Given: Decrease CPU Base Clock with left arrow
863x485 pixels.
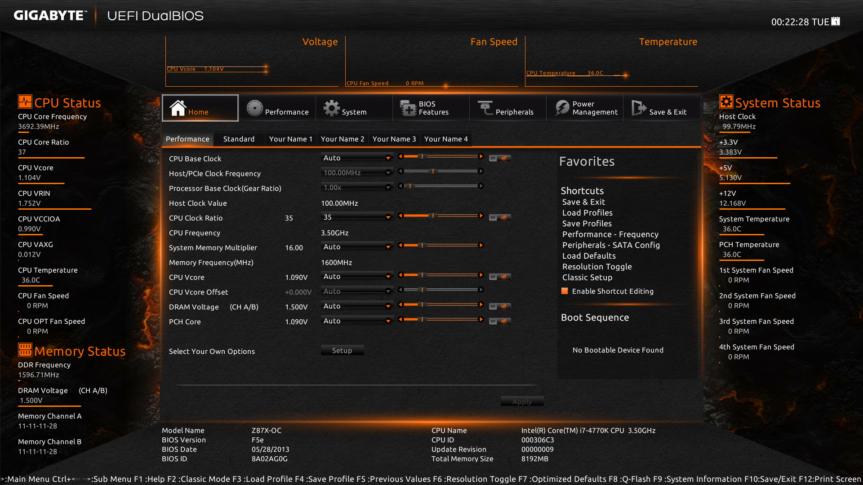Looking at the screenshot, I should tap(400, 156).
